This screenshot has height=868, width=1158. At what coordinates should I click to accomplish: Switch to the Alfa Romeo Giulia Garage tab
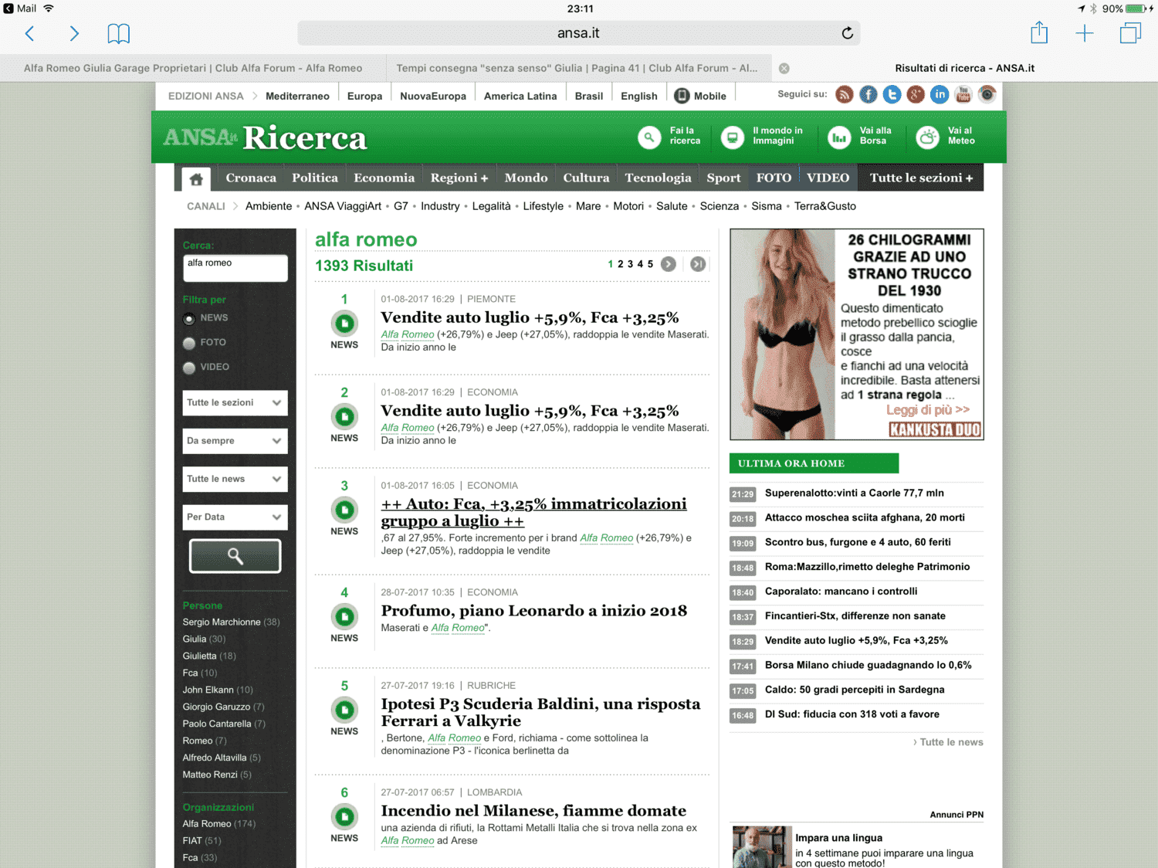[x=193, y=68]
